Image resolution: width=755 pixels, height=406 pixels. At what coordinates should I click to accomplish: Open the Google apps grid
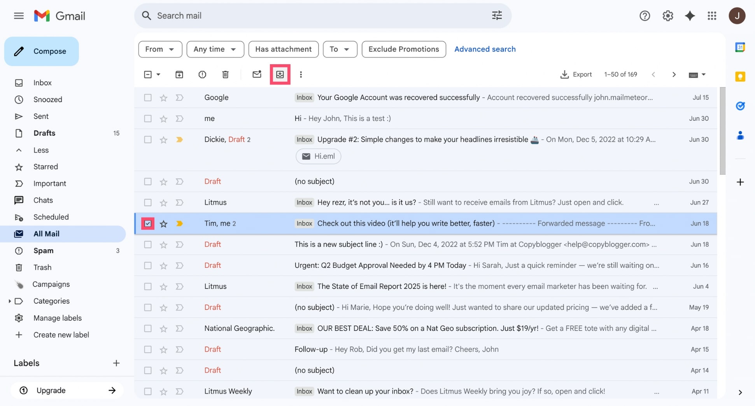(x=712, y=16)
